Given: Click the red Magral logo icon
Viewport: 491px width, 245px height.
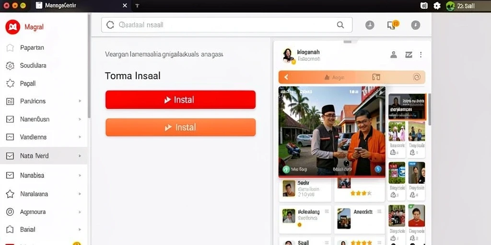Looking at the screenshot, I should pos(13,27).
